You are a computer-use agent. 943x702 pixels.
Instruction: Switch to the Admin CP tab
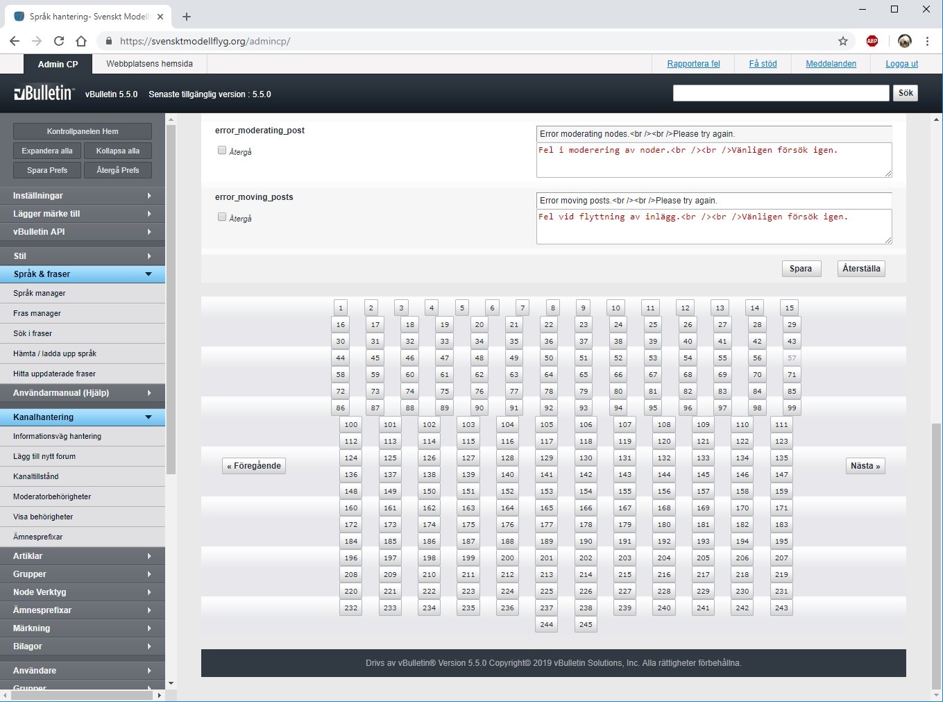tap(58, 64)
